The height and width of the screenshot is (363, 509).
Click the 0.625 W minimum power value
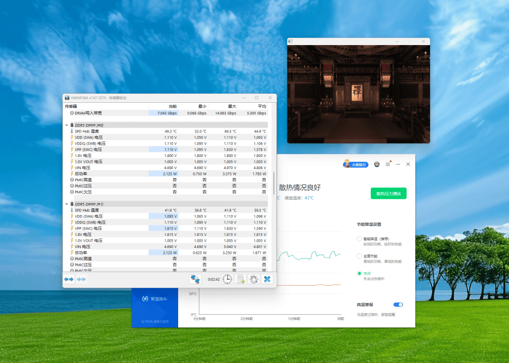point(200,253)
